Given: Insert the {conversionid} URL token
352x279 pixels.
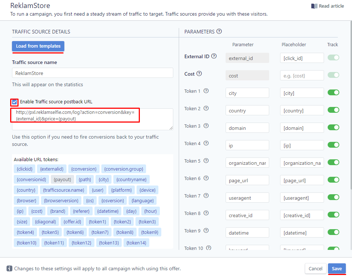Looking at the screenshot, I should 32,179.
